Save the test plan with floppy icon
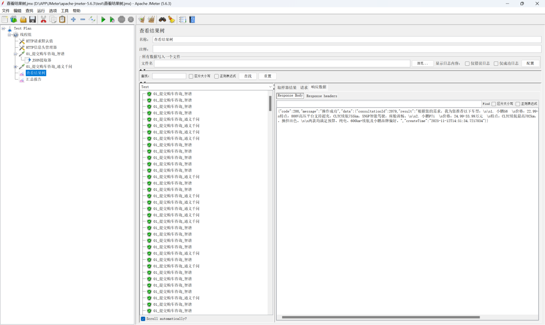Image resolution: width=545 pixels, height=325 pixels. [32, 19]
